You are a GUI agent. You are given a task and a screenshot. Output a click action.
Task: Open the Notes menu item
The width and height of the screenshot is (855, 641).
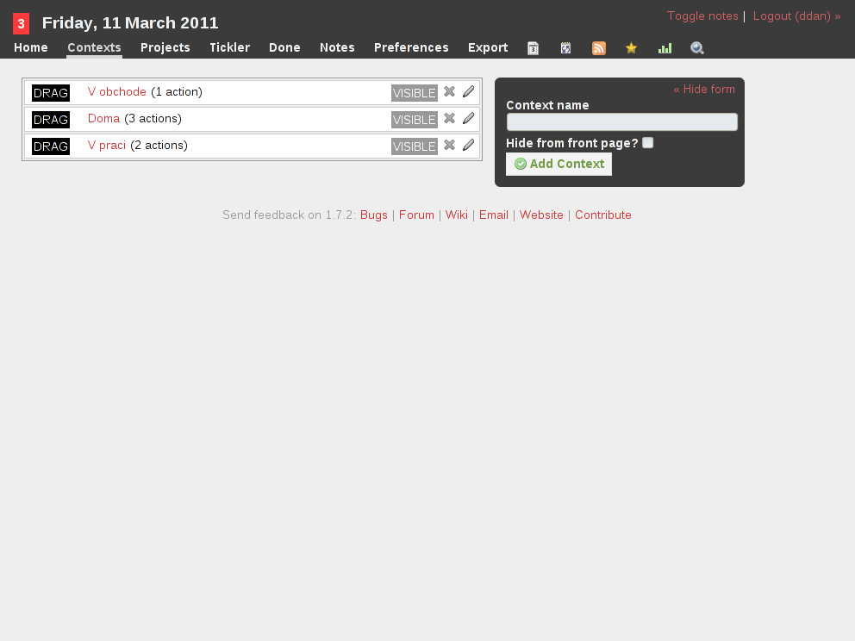click(x=337, y=47)
